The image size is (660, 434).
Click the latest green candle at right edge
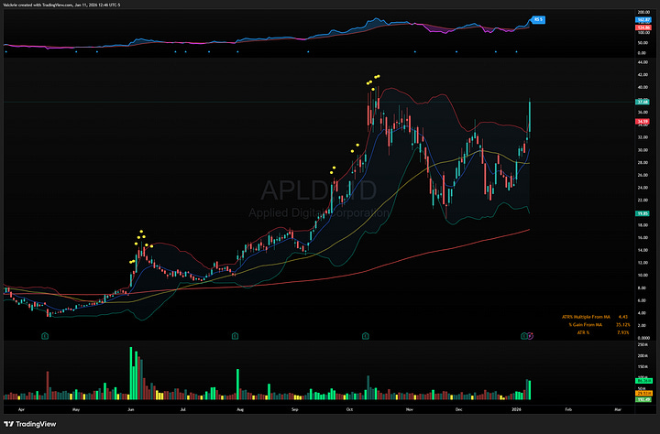coord(530,116)
